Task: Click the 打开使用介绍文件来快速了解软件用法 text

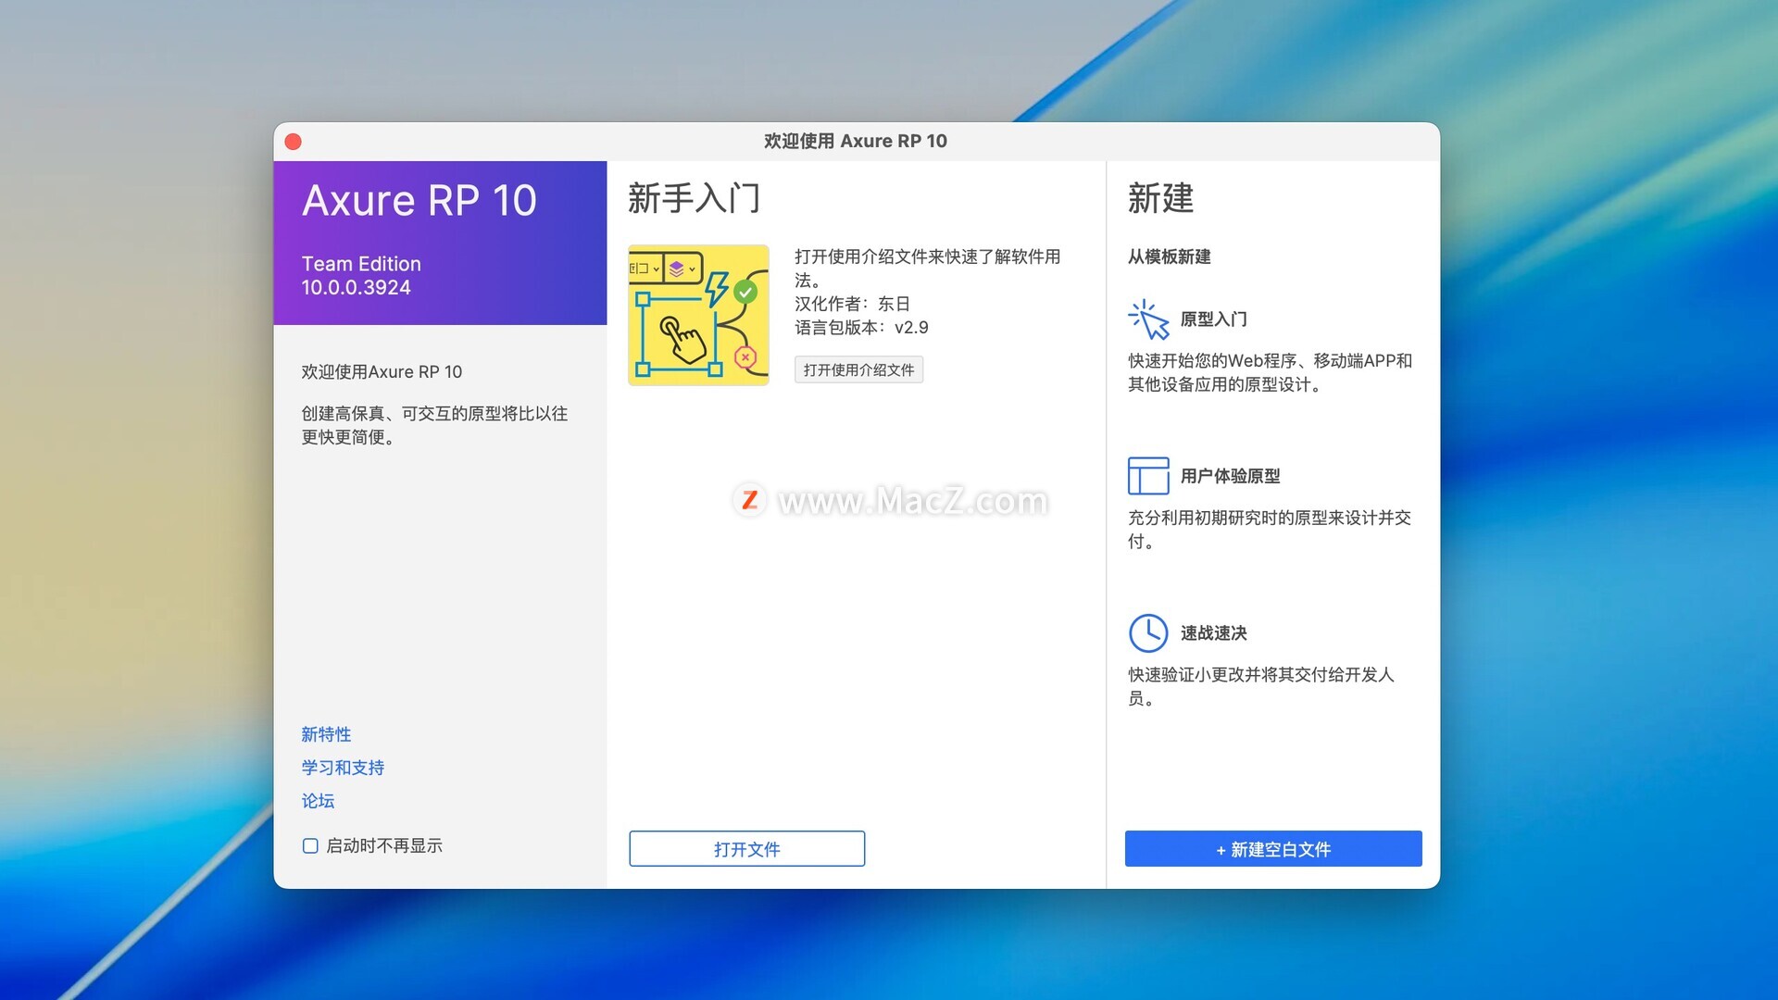Action: tap(927, 268)
